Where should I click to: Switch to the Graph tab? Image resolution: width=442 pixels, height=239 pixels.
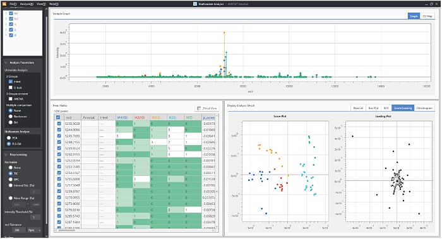click(x=414, y=16)
